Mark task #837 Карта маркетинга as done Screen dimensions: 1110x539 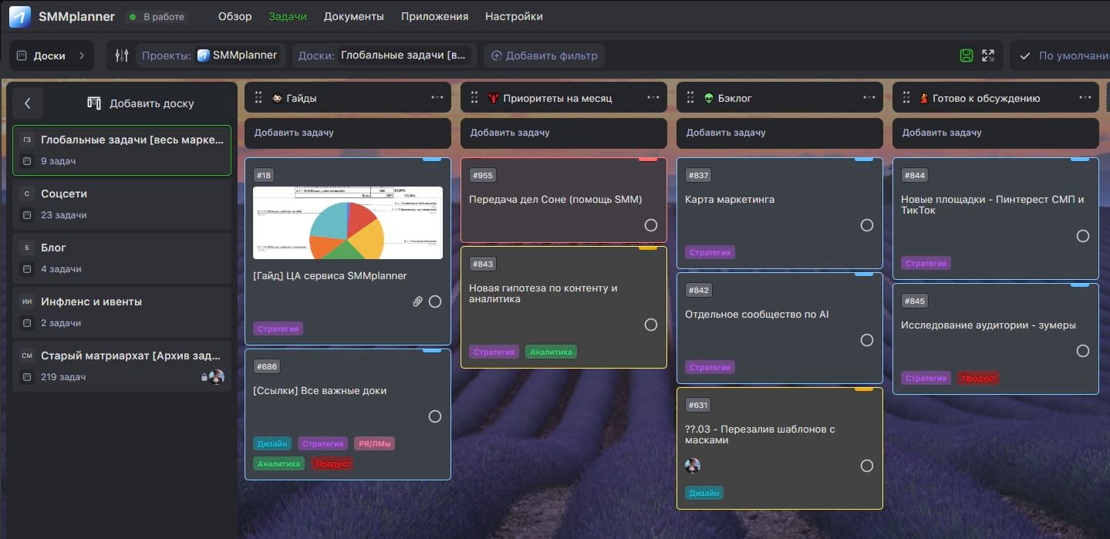(866, 225)
